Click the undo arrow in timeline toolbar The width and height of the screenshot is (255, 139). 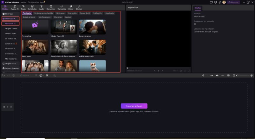4,75
